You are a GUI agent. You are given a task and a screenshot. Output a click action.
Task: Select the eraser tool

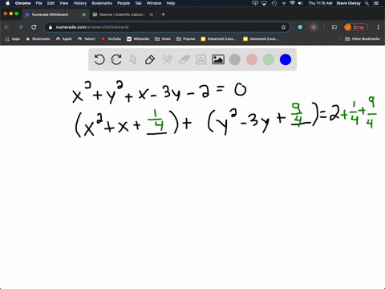pos(184,59)
